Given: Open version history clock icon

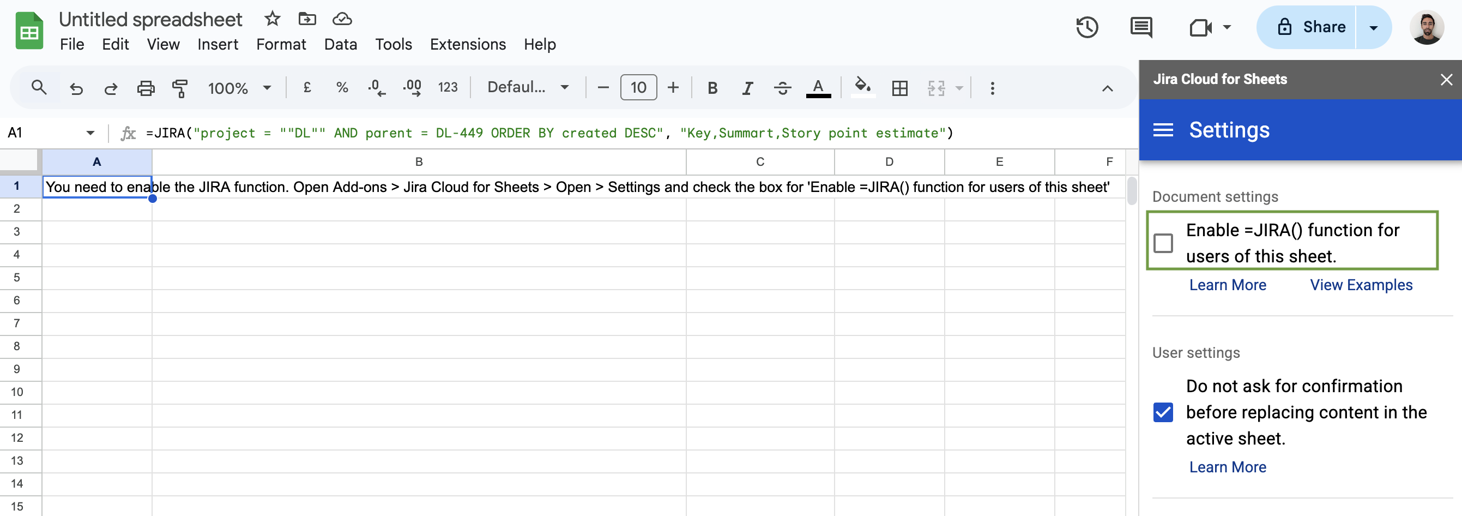Looking at the screenshot, I should coord(1087,27).
